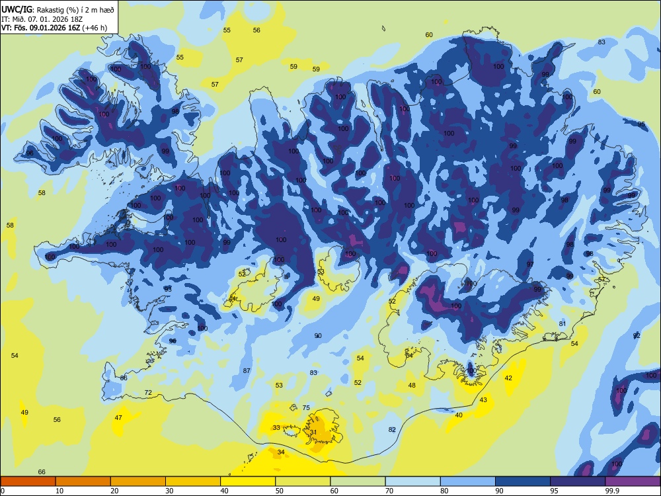Image resolution: width=661 pixels, height=496 pixels.
Task: Pick the 80–90 % light blue legend swatch
Action: pos(468,481)
